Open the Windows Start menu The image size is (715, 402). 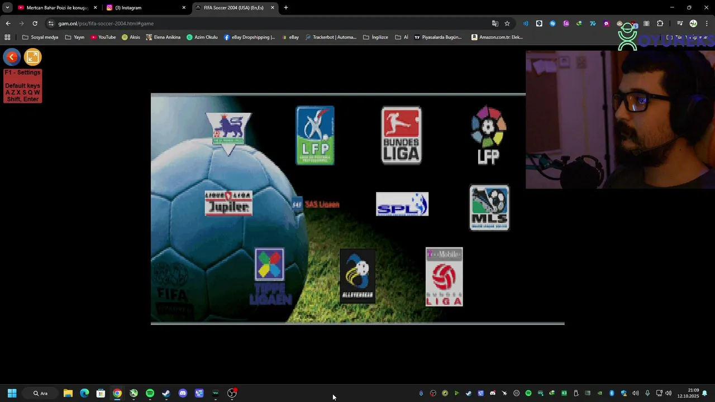point(12,393)
